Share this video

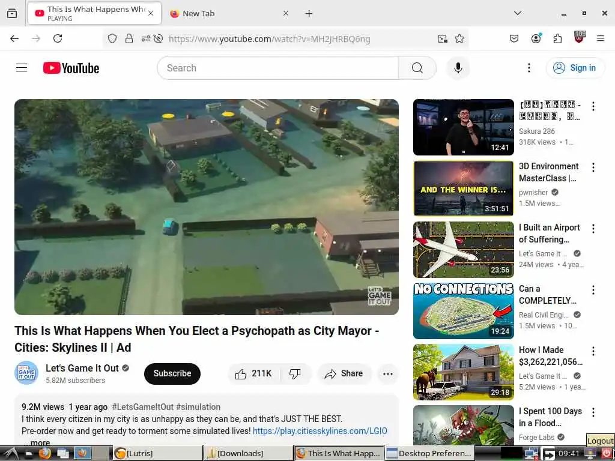[x=344, y=373]
